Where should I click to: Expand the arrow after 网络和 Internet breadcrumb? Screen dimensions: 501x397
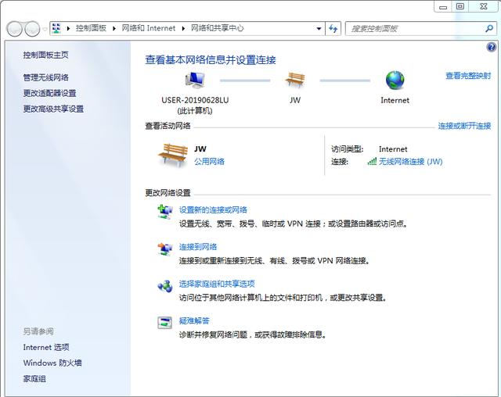pos(183,28)
